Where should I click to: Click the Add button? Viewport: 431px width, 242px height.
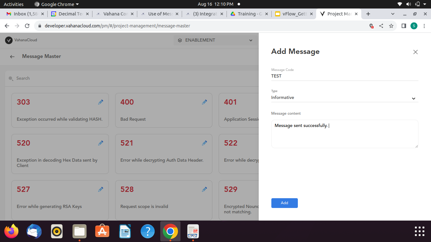[284, 203]
